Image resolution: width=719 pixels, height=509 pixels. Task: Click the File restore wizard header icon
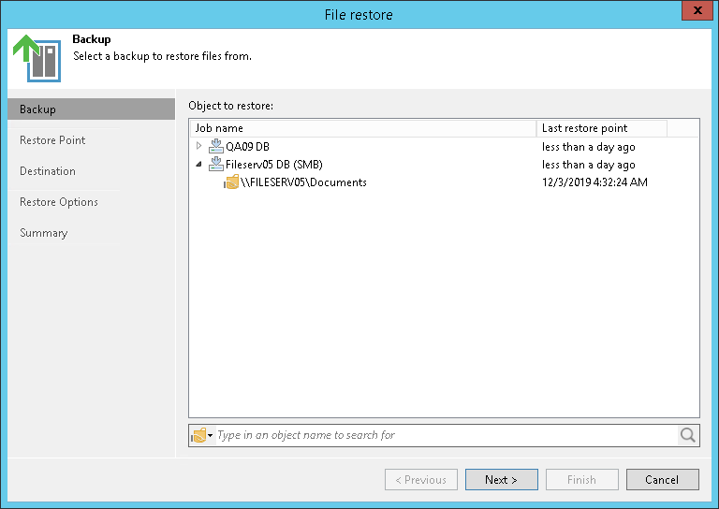[x=37, y=58]
